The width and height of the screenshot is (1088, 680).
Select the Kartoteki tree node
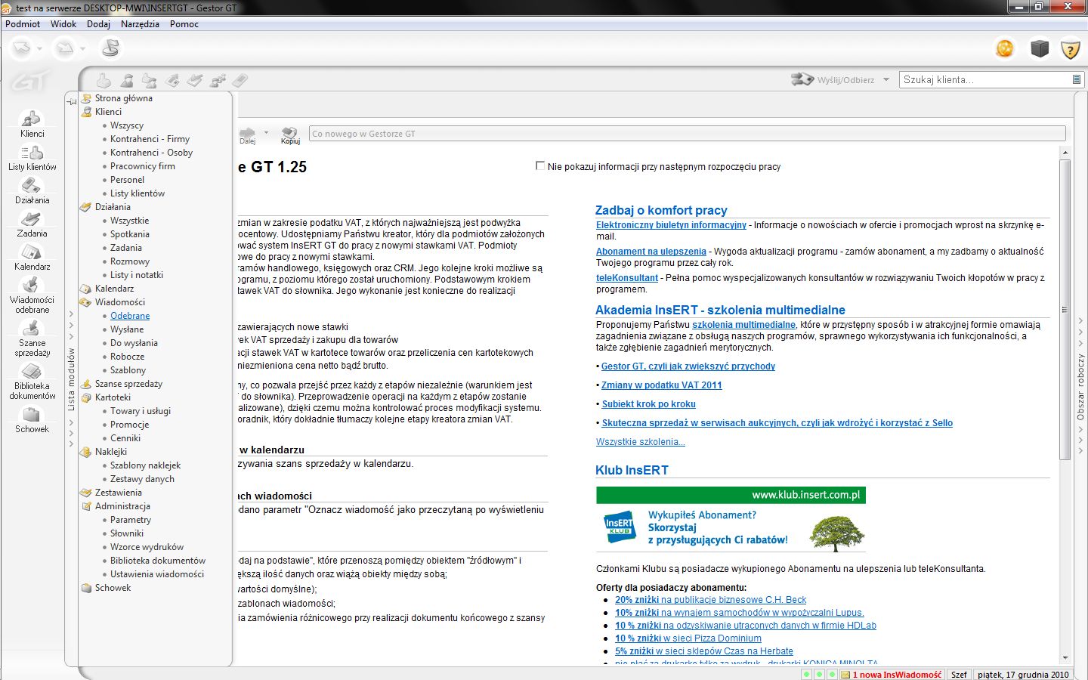pyautogui.click(x=113, y=397)
